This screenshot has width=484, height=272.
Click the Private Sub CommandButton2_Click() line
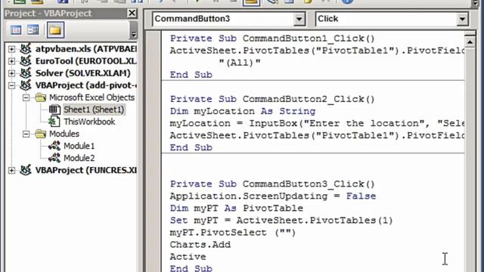[272, 99]
